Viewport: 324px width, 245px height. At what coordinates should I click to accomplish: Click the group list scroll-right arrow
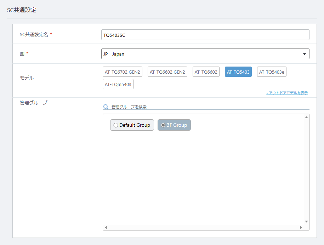pos(301,227)
